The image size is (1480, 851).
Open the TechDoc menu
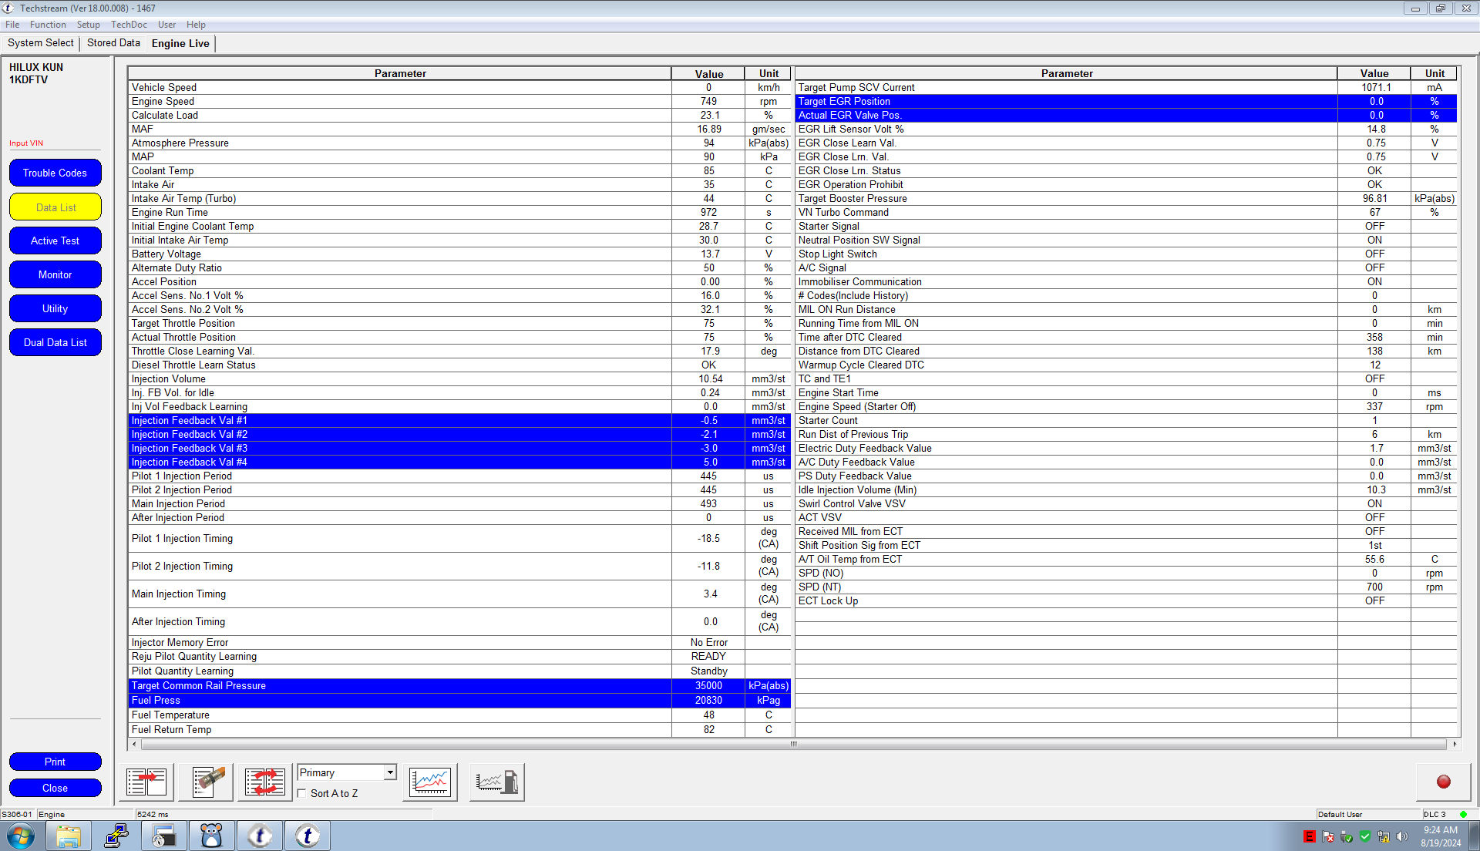tap(129, 25)
